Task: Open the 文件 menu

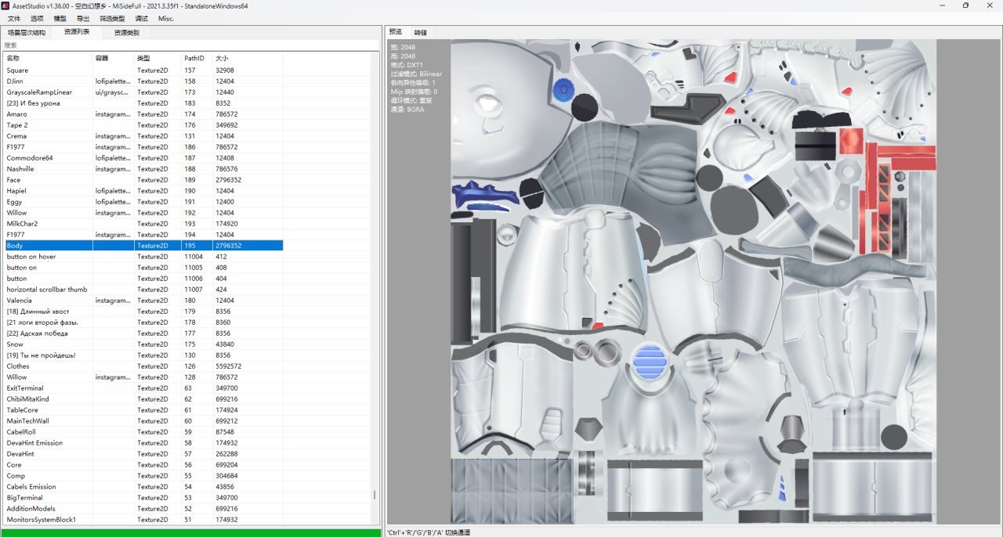Action: 14,18
